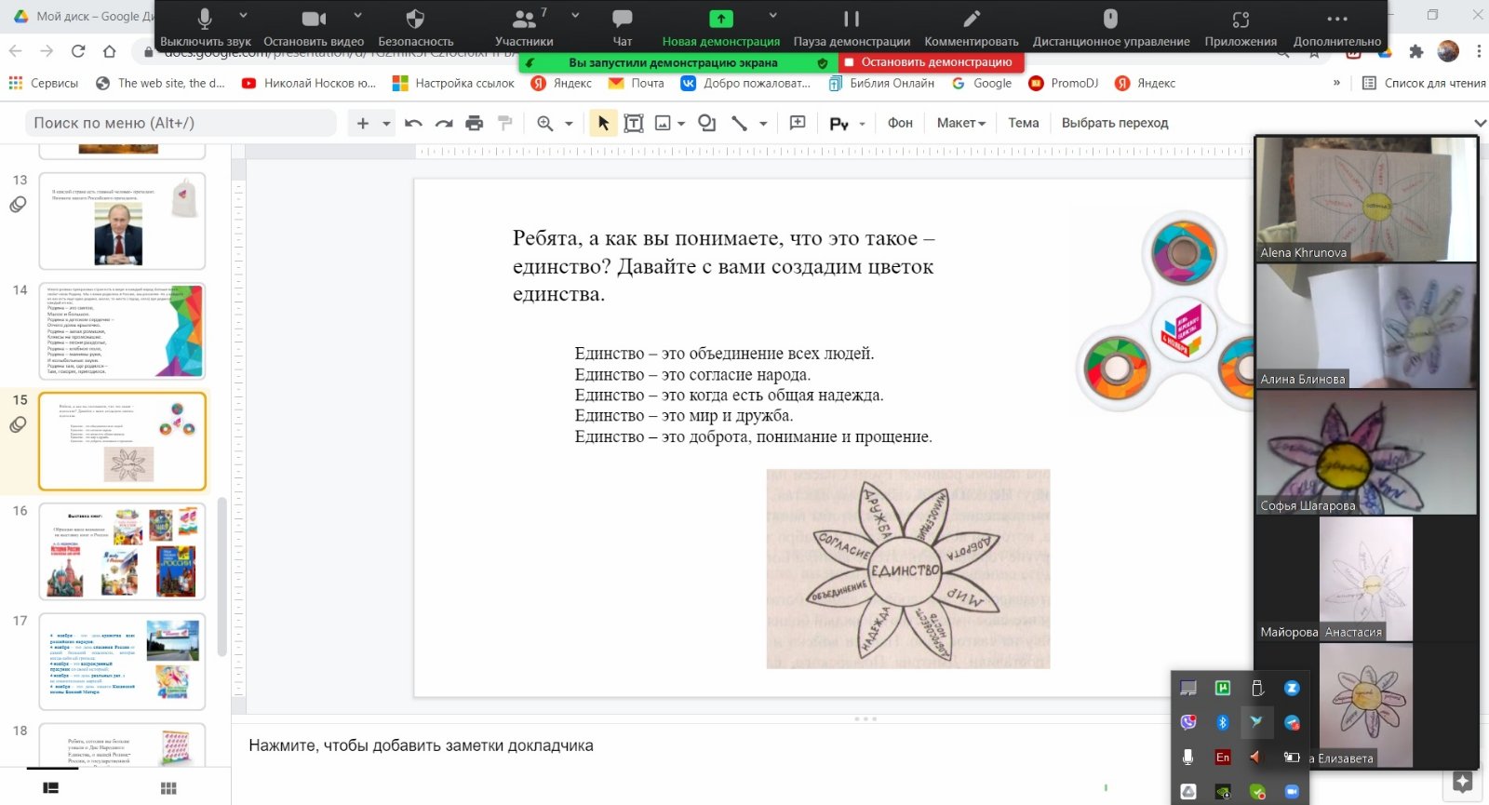Select slide 16 thumbnail with books
The image size is (1489, 805).
122,552
